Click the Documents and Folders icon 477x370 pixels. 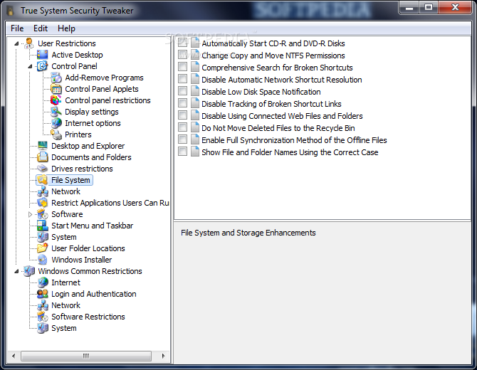click(x=42, y=157)
